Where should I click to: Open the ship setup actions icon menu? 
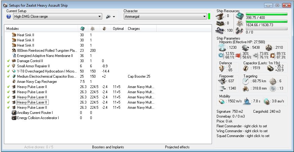(110, 17)
